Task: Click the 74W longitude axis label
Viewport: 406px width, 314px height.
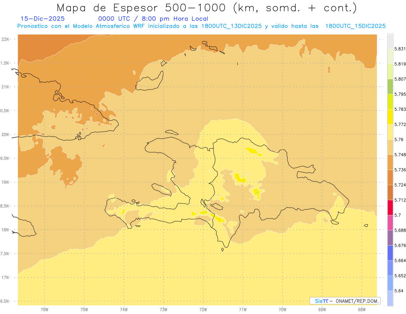Action: [x=124, y=310]
